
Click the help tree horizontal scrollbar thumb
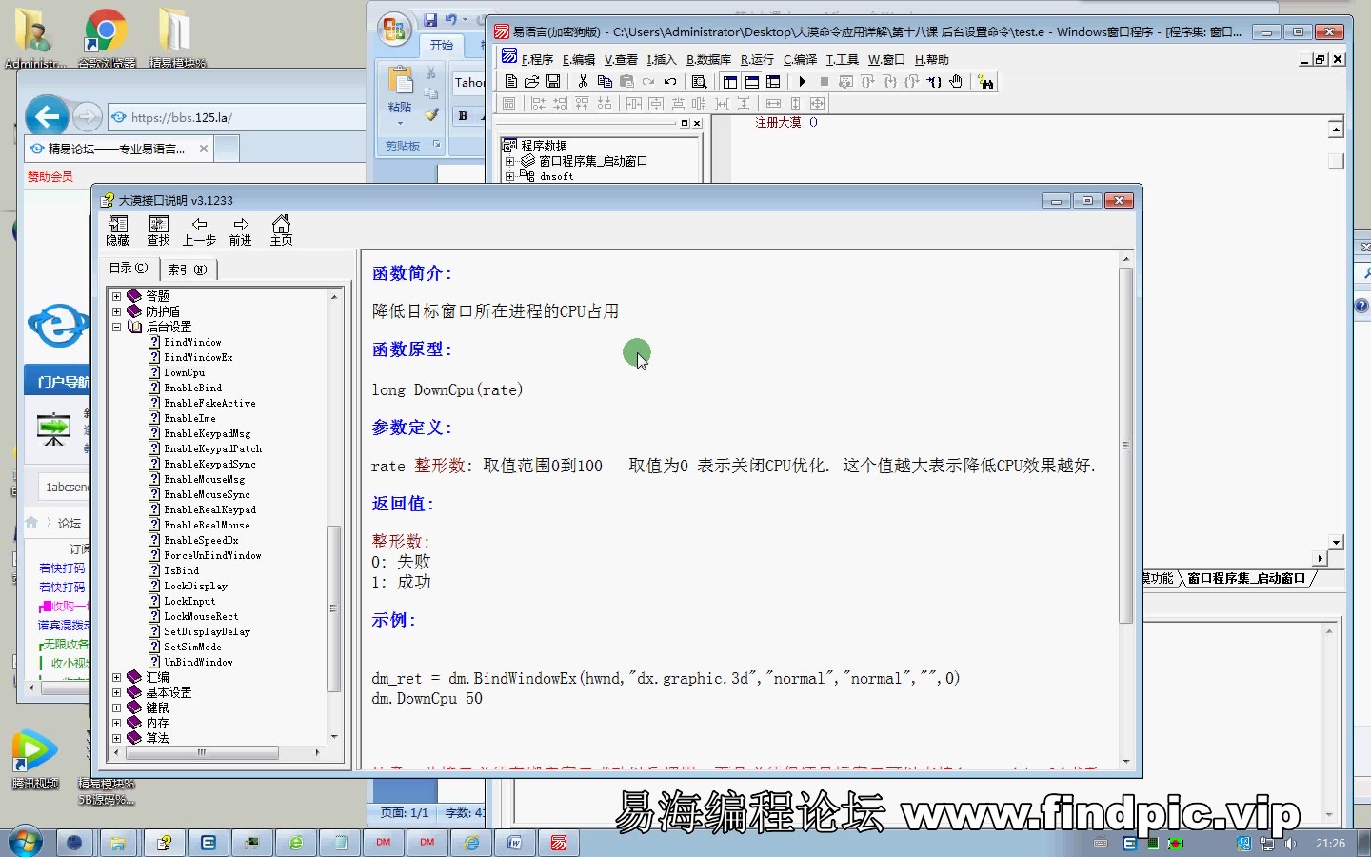(x=201, y=752)
